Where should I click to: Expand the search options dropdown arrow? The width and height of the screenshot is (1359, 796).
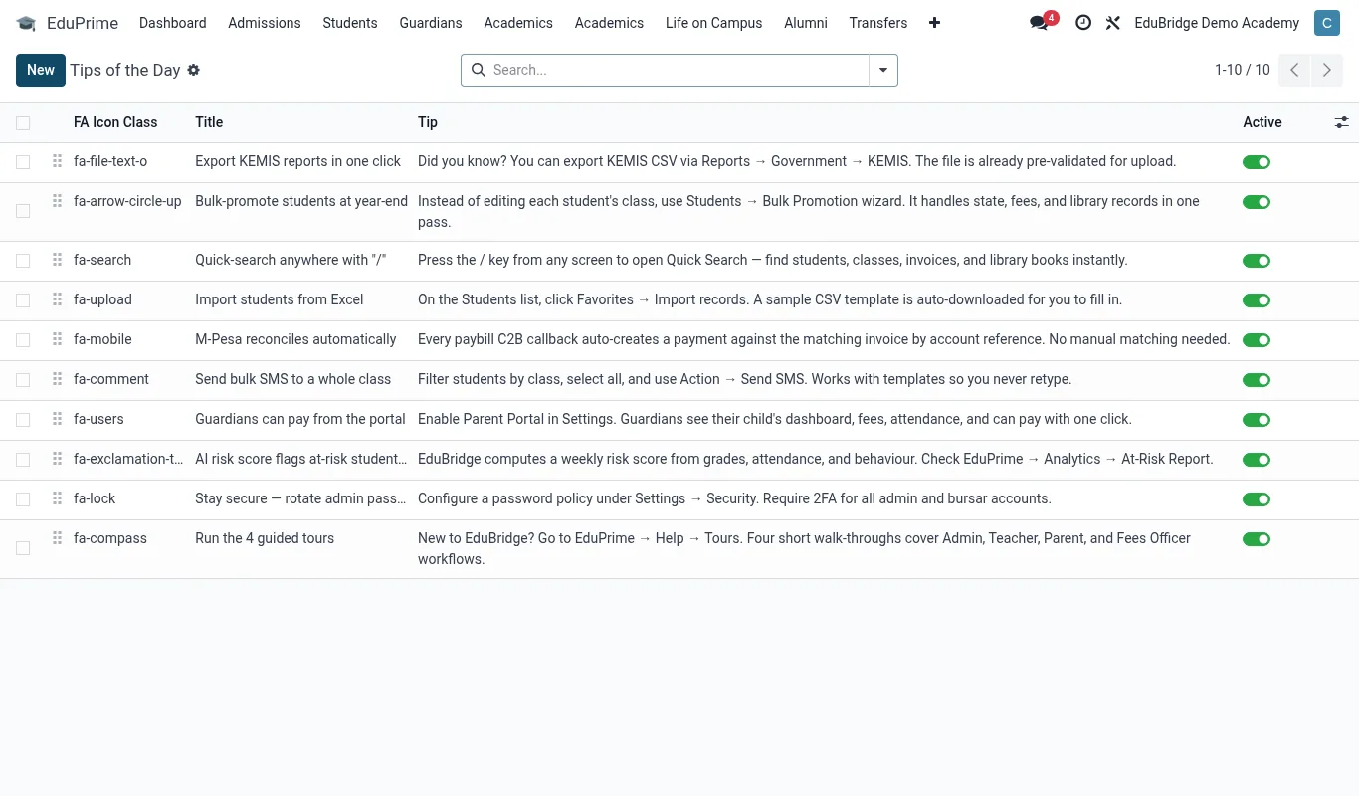pyautogui.click(x=883, y=70)
